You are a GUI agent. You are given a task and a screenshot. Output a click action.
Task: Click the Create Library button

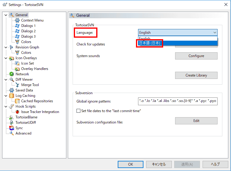click(196, 75)
